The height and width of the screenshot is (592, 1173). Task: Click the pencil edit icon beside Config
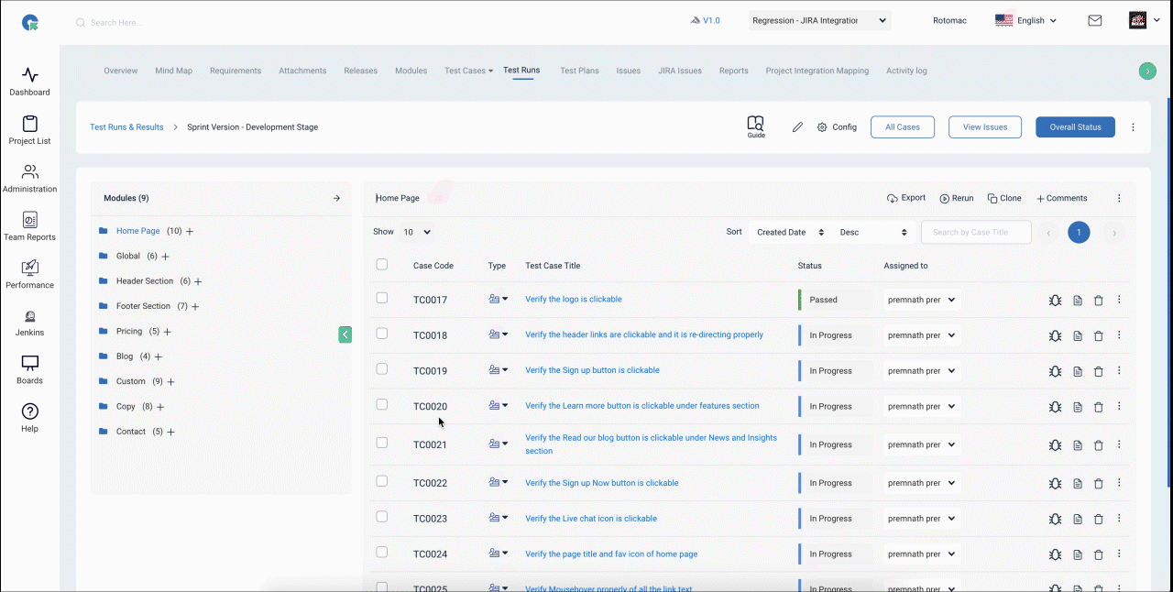(797, 127)
